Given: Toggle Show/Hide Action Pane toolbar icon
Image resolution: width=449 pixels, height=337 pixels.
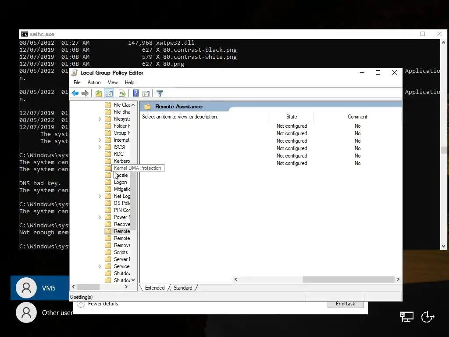Looking at the screenshot, I should point(146,93).
